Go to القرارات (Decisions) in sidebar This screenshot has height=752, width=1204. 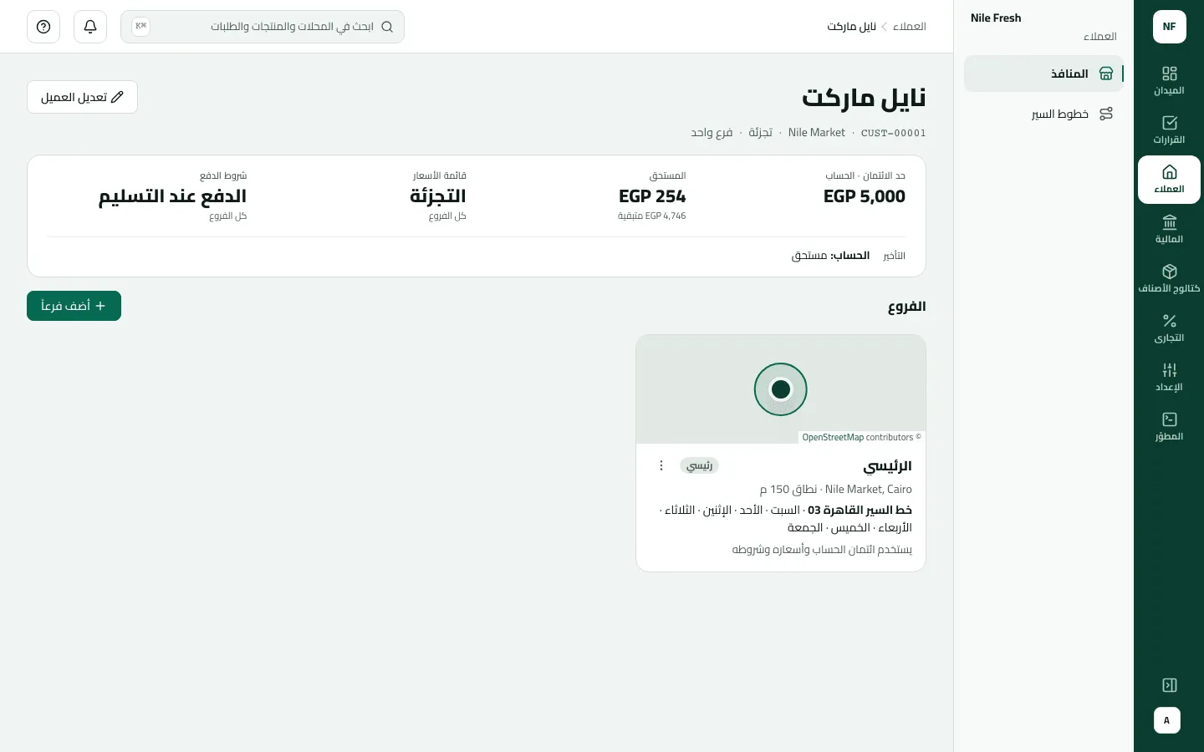tap(1169, 130)
